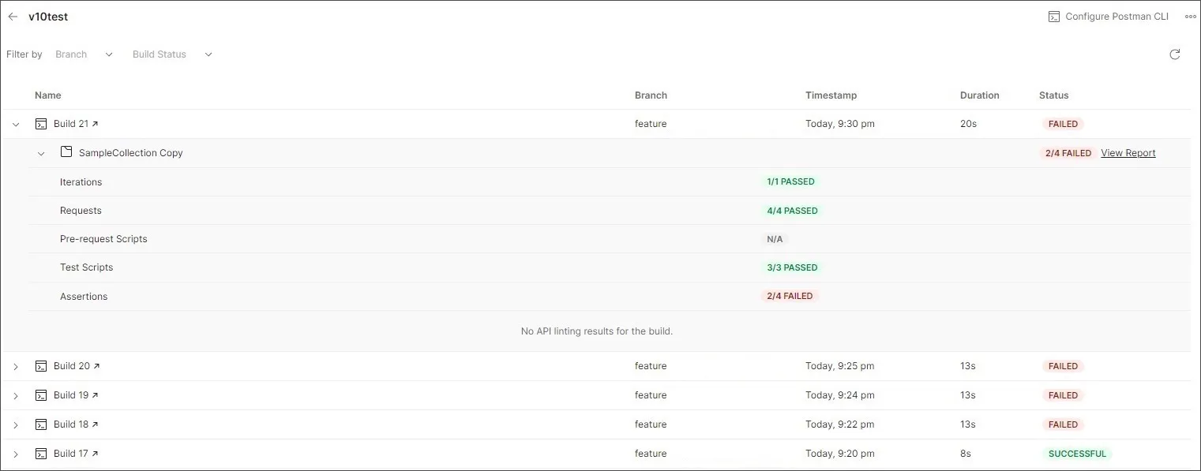This screenshot has height=471, width=1201.
Task: Collapse the SampleCollection Copy section
Action: click(x=41, y=154)
